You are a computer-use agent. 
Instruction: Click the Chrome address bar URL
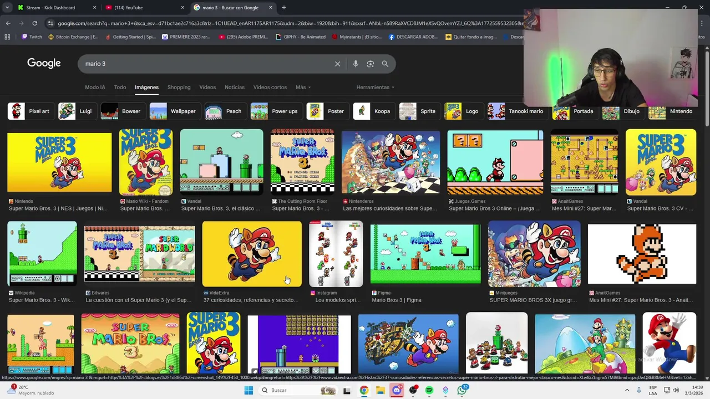tap(288, 23)
